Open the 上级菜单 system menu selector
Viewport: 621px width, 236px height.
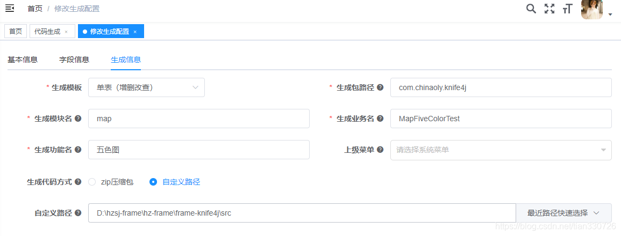tap(501, 150)
